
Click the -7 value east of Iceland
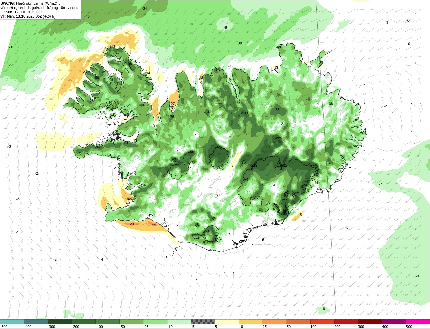tap(381, 184)
